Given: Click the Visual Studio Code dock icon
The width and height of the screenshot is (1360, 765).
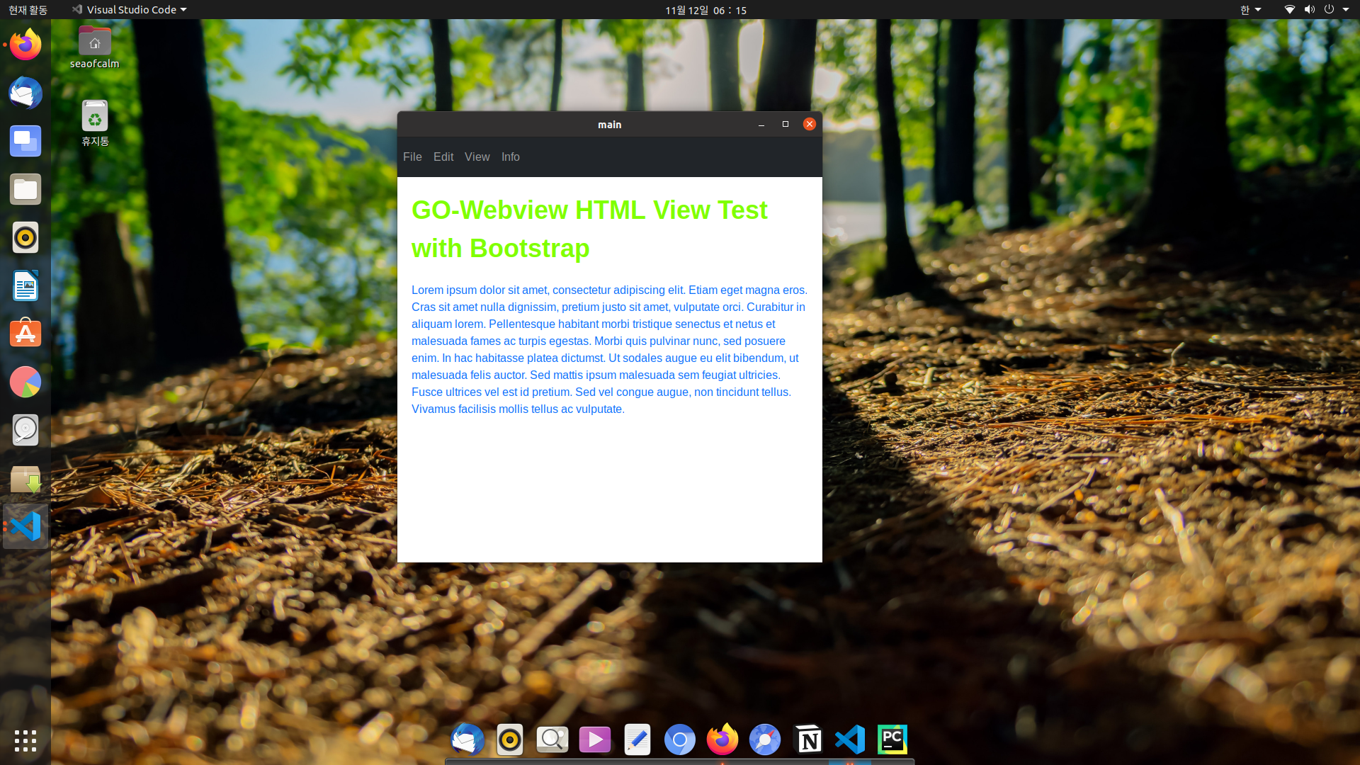Looking at the screenshot, I should point(25,526).
